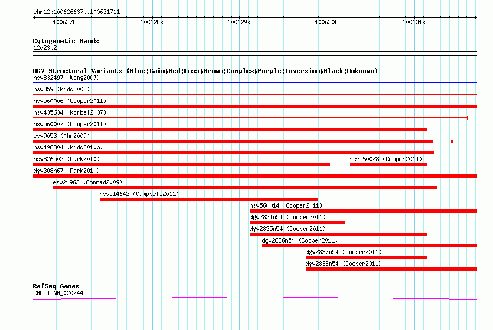
Task: Click the right arrowhead of the ruler
Action: (475, 18)
